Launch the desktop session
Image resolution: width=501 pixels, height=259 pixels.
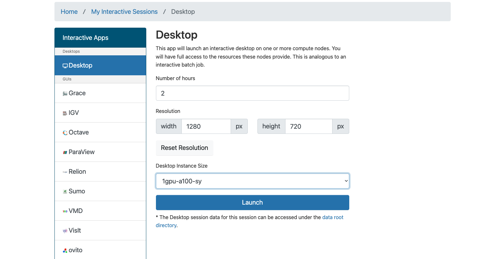(252, 202)
